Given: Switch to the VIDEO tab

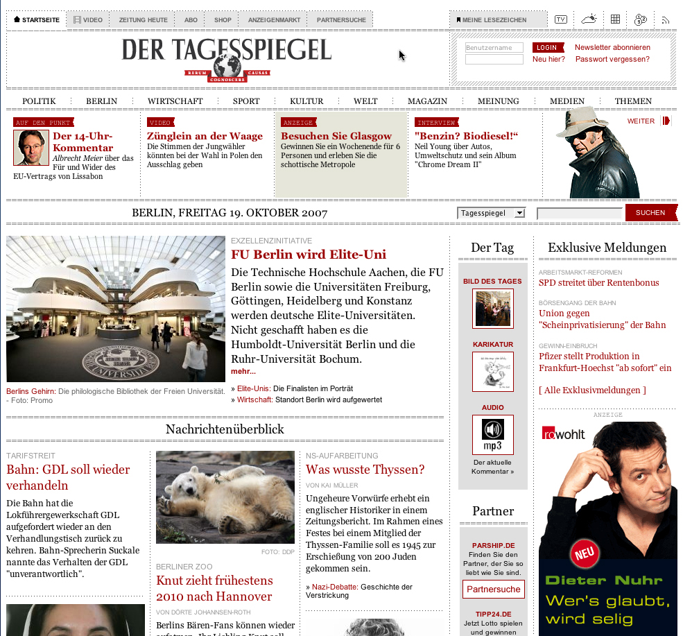Looking at the screenshot, I should 87,19.
